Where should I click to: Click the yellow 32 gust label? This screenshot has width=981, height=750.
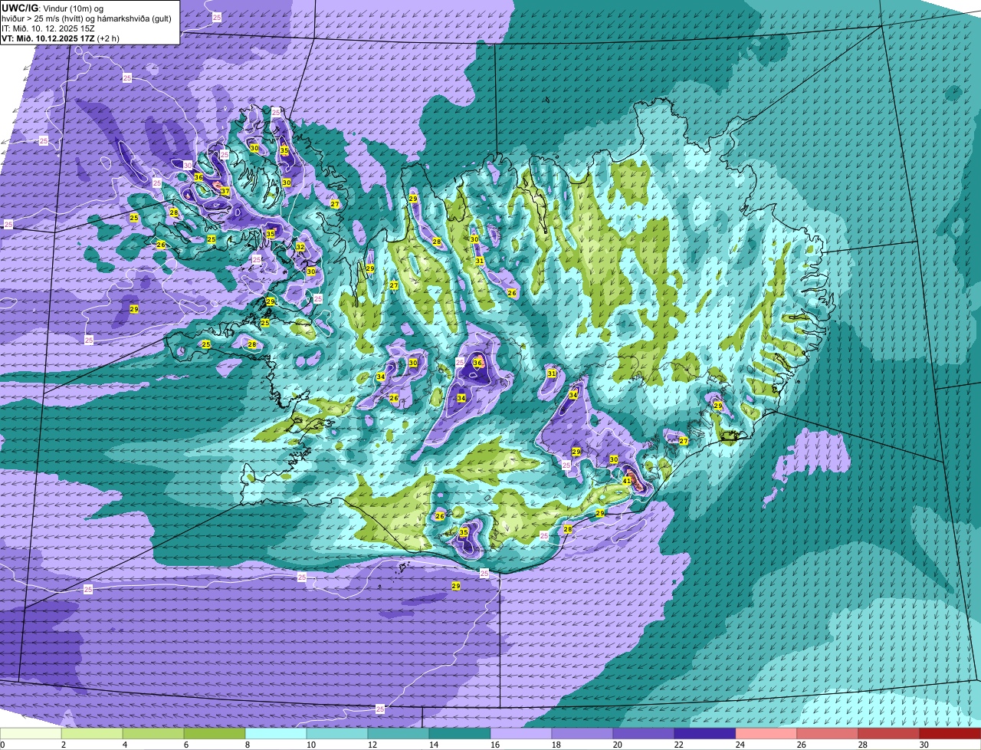click(x=300, y=247)
